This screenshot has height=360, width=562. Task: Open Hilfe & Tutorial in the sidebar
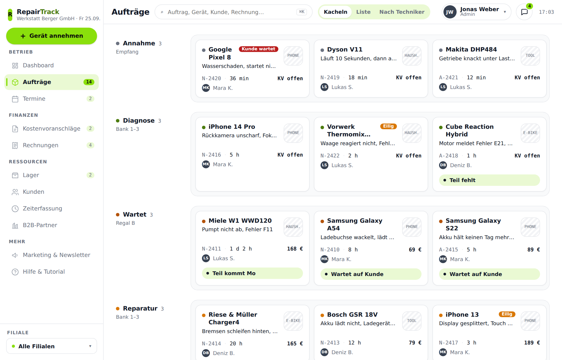pyautogui.click(x=52, y=272)
